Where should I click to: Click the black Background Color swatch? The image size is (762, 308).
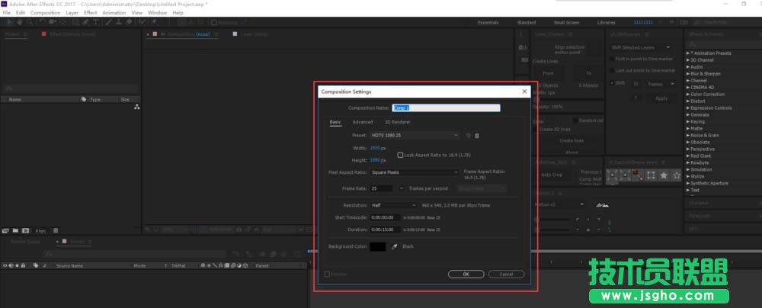click(378, 246)
